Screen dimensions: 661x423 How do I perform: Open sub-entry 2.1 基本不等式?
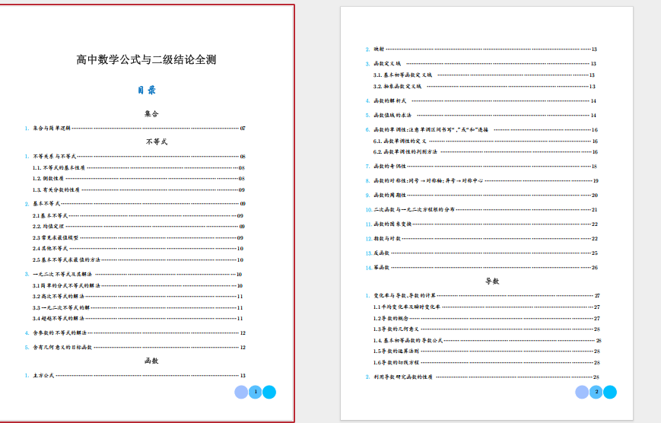138,215
